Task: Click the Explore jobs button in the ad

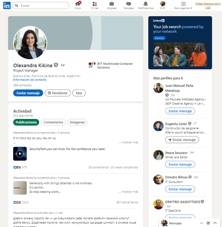Action: coord(159,38)
